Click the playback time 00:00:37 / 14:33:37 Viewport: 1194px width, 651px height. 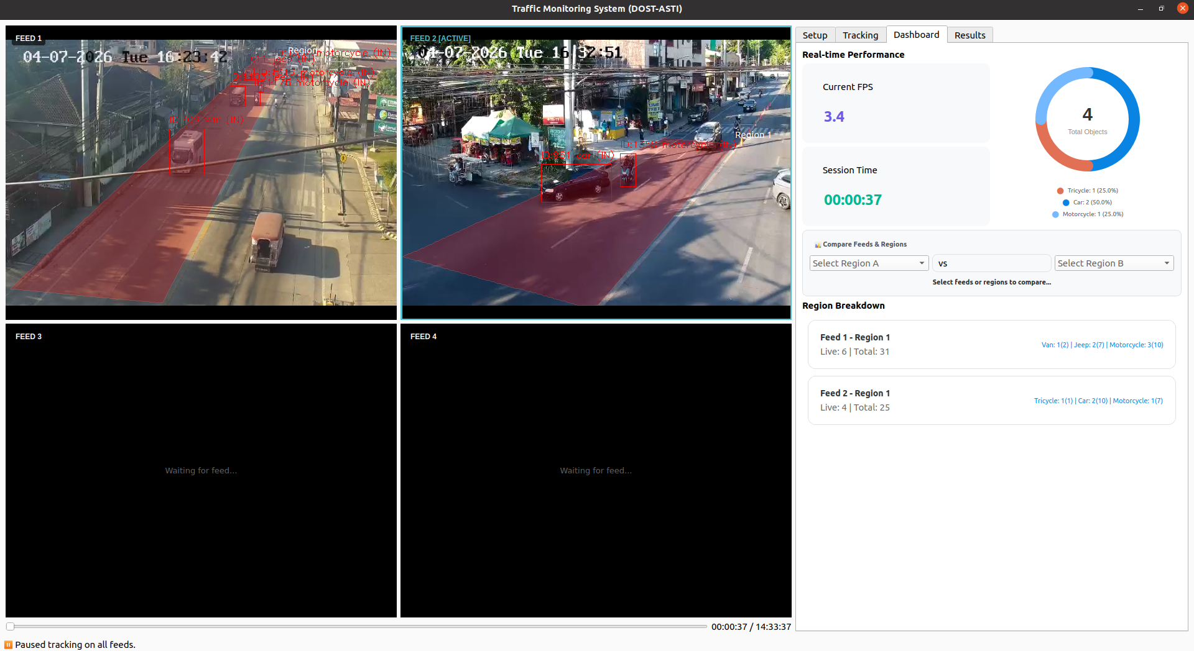point(751,627)
